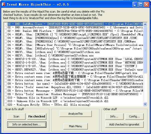Select context menu item with geturl.htm
Screen dimensions: 151x134
[72, 73]
